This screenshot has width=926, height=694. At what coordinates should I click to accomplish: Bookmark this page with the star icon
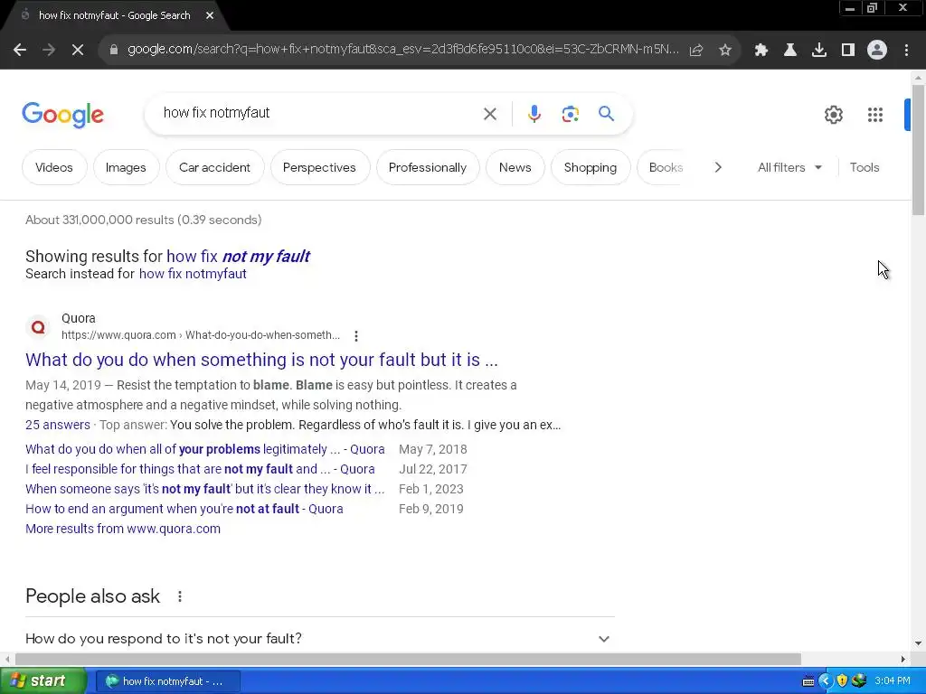(x=725, y=51)
